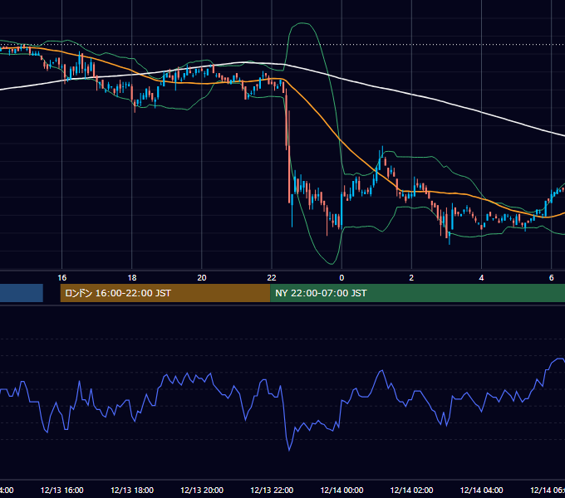This screenshot has height=498, width=565.
Task: Click the 12/13 22:00 date label
Action: tap(272, 490)
